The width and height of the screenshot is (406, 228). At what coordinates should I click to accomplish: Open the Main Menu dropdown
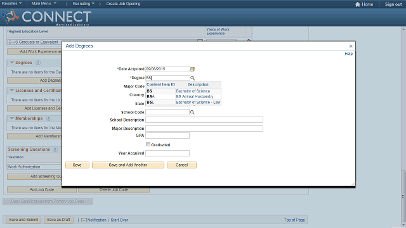click(x=44, y=3)
